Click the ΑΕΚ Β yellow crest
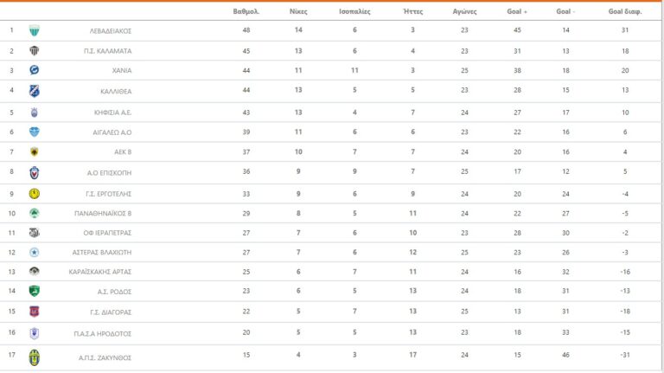The height and width of the screenshot is (373, 664). [x=35, y=152]
